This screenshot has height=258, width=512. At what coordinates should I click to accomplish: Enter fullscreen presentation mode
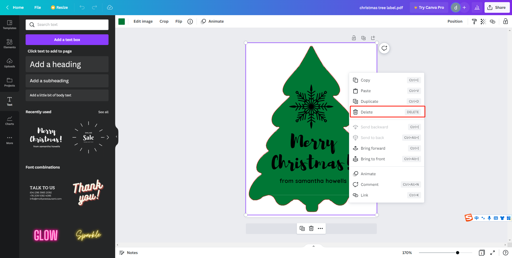coord(493,253)
